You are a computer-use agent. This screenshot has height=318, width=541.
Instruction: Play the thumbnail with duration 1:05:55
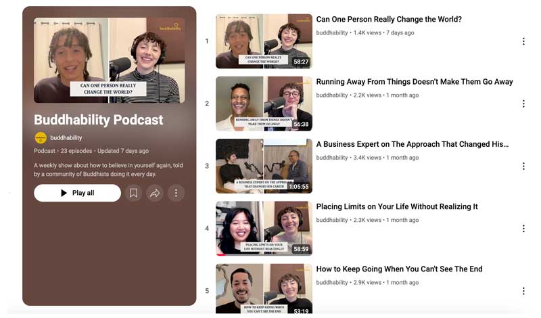tap(264, 166)
